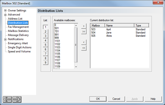
Task: Select available mailbox 1103
Action: [64, 47]
